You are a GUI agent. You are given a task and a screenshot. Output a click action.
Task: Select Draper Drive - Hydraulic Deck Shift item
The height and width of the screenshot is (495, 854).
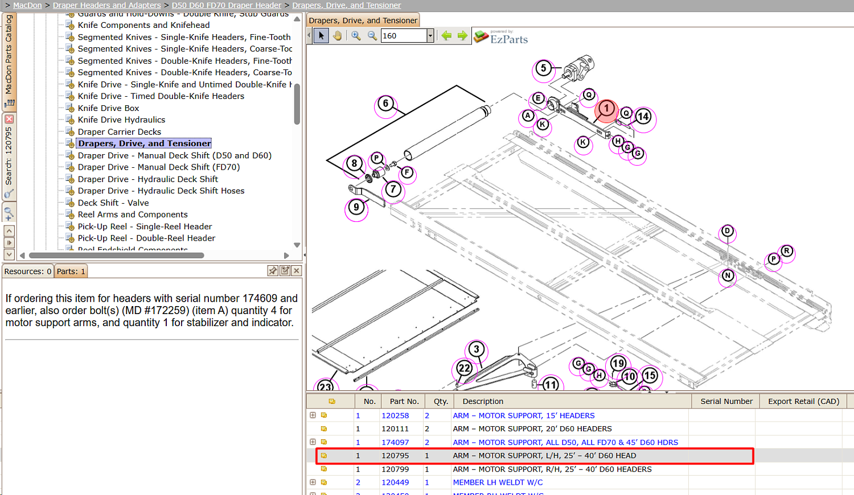(x=148, y=179)
